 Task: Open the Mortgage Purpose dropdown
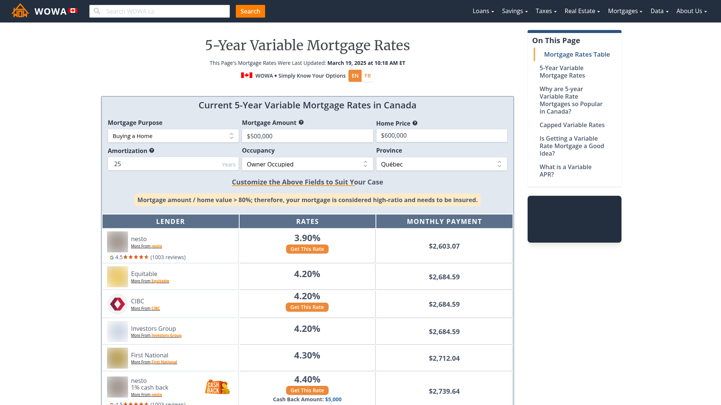pyautogui.click(x=173, y=136)
